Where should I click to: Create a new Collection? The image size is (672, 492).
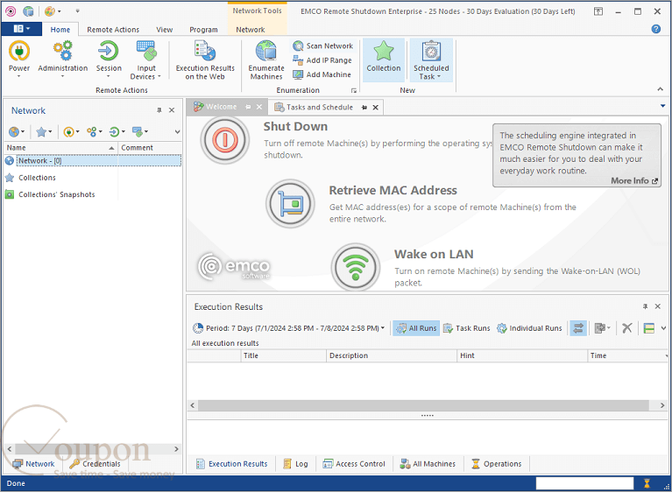click(384, 60)
